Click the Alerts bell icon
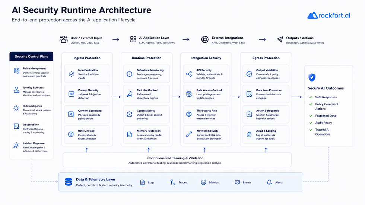Viewport: 365px width, 205px height. click(269, 182)
